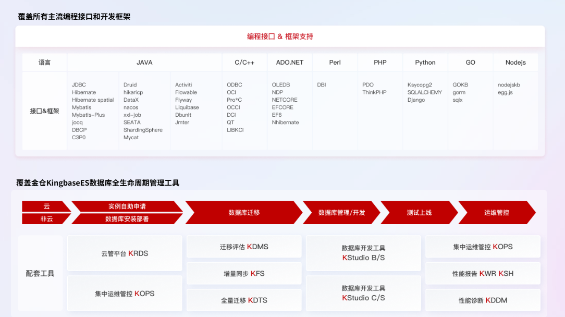The image size is (565, 317).
Task: Select the Python column header
Action: click(425, 63)
